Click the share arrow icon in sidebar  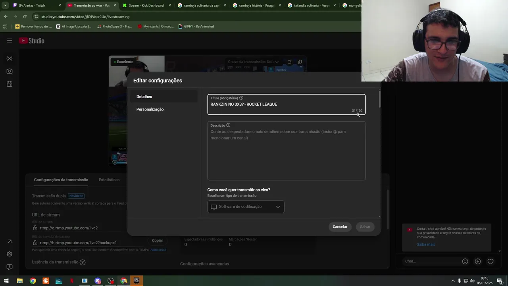[10, 242]
